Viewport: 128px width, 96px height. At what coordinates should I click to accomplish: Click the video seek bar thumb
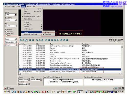pos(22,37)
